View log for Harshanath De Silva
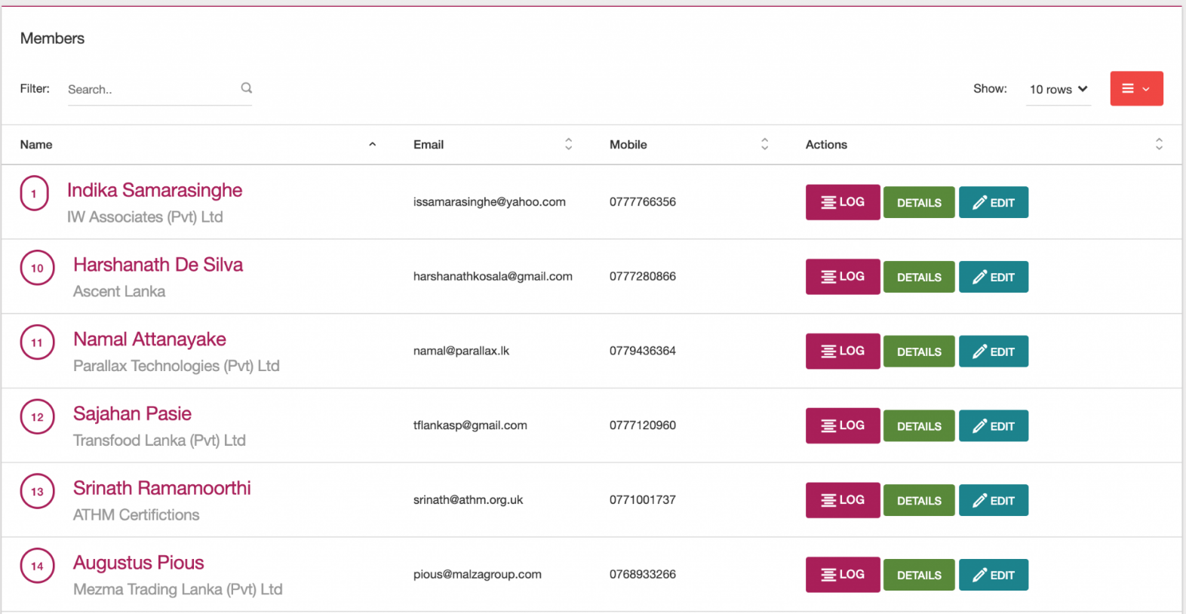 [x=843, y=277]
